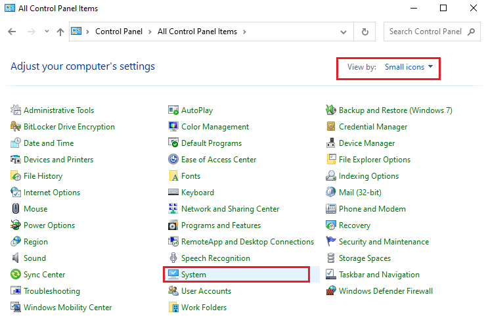Close the All Control Panel Items window
Viewport: 486px width, 324px height.
[x=474, y=8]
